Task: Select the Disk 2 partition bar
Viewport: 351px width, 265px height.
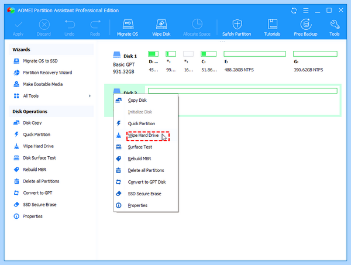Action: [243, 91]
